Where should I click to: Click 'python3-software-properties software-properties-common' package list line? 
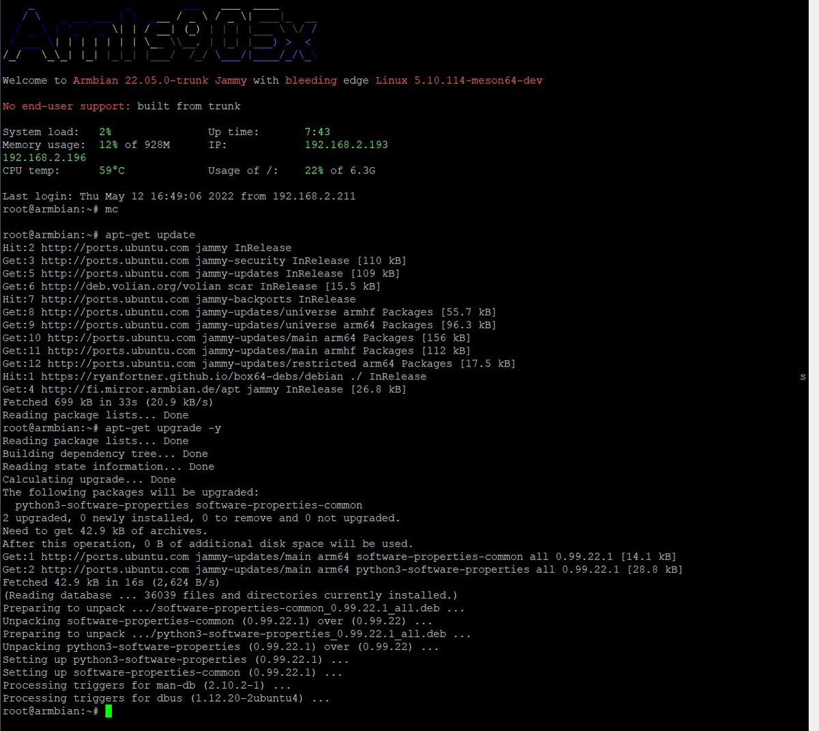pyautogui.click(x=188, y=506)
